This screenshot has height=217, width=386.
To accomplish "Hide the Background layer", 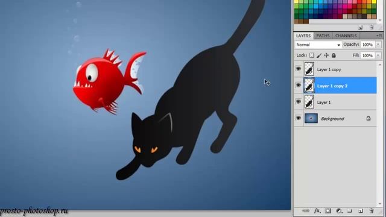I will point(299,118).
